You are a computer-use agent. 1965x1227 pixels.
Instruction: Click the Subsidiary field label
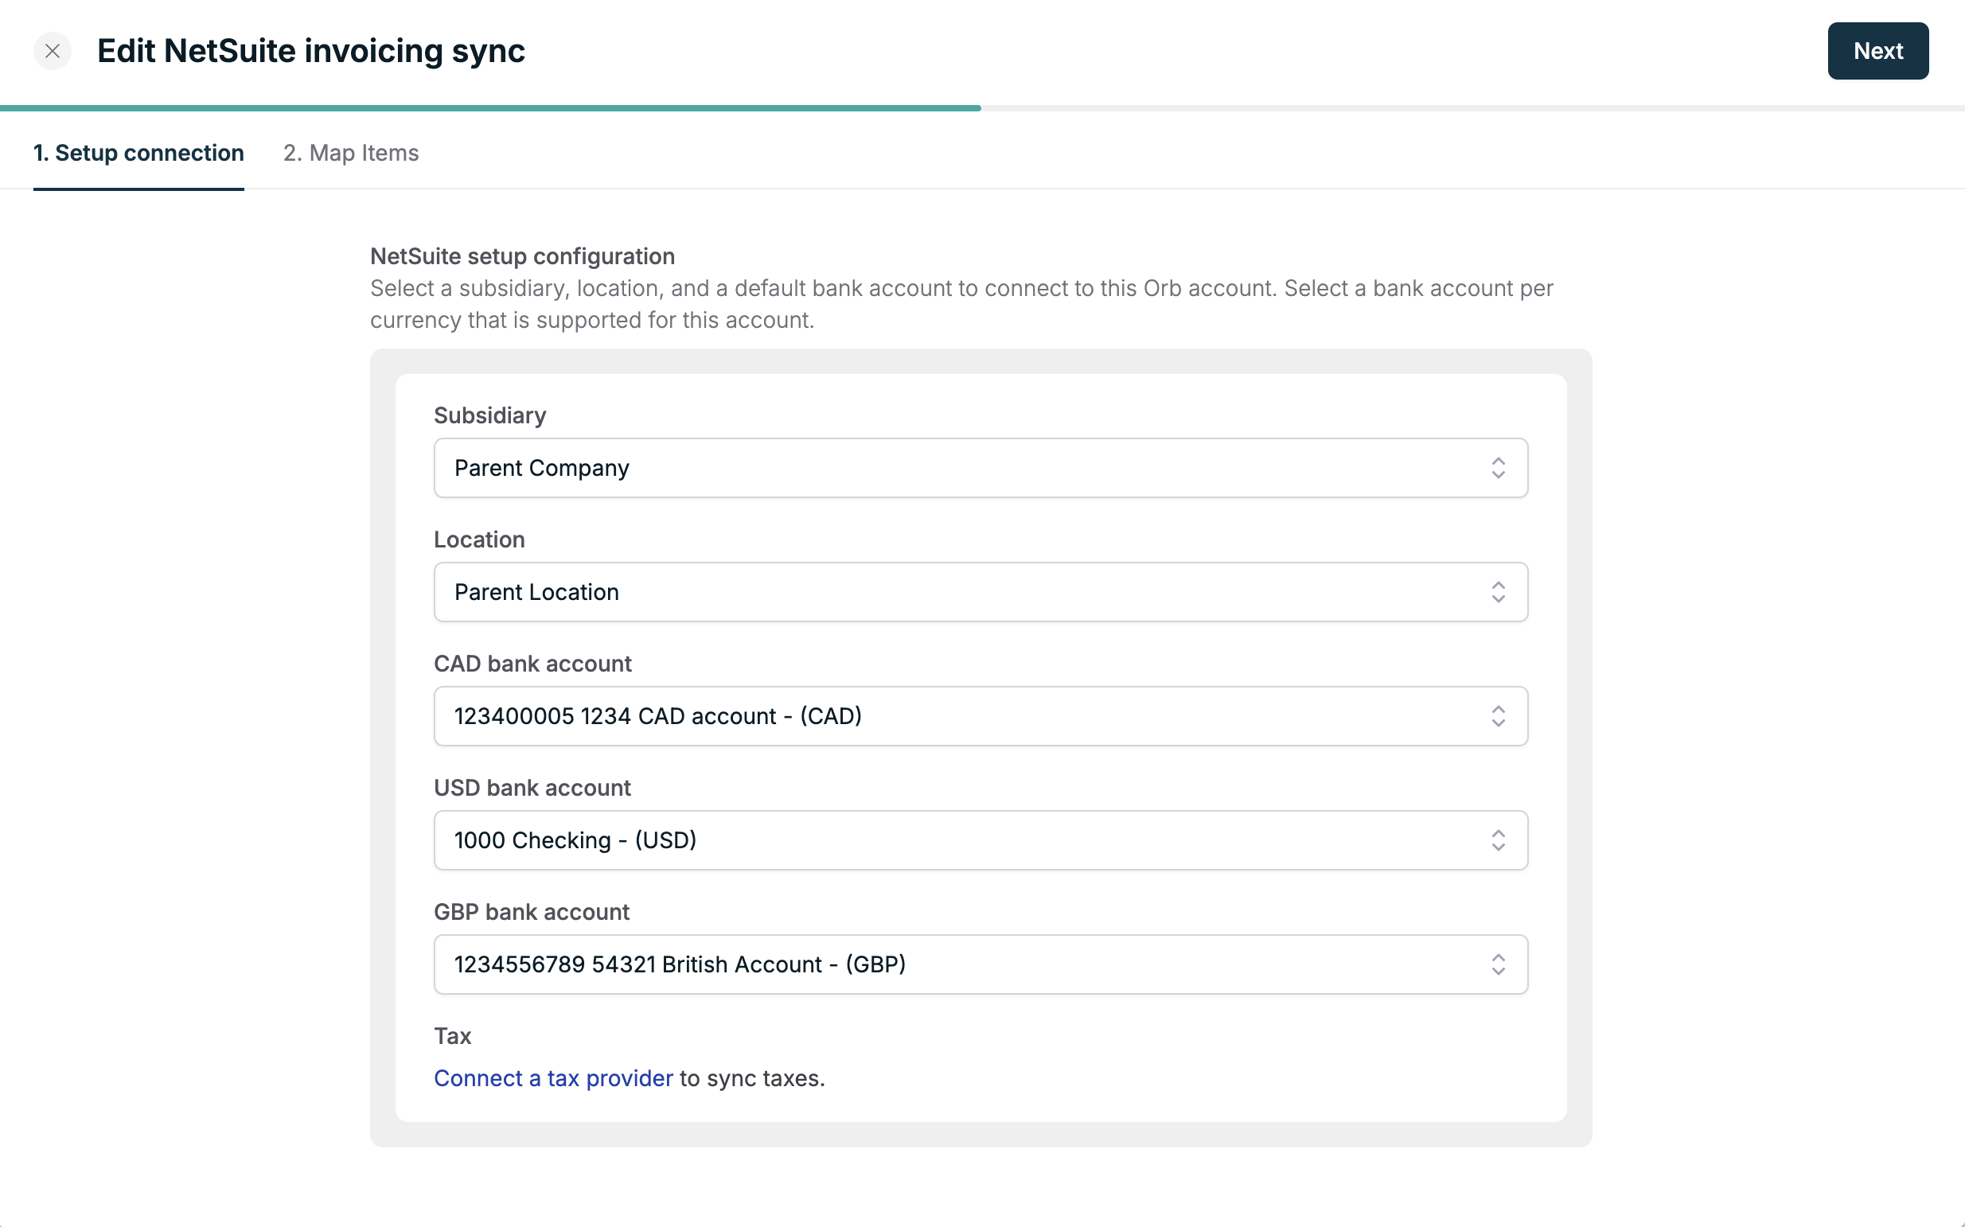pos(489,415)
